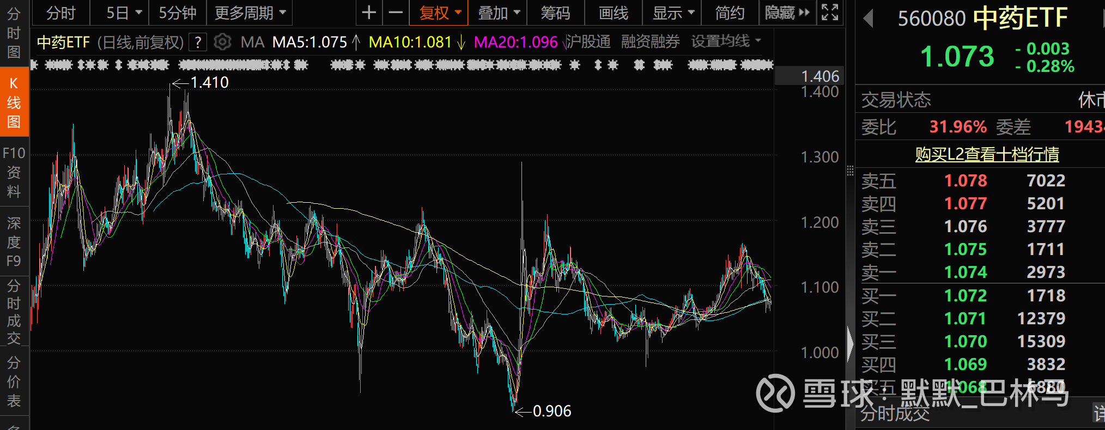Open the 分时图 sidebar tab

[14, 33]
